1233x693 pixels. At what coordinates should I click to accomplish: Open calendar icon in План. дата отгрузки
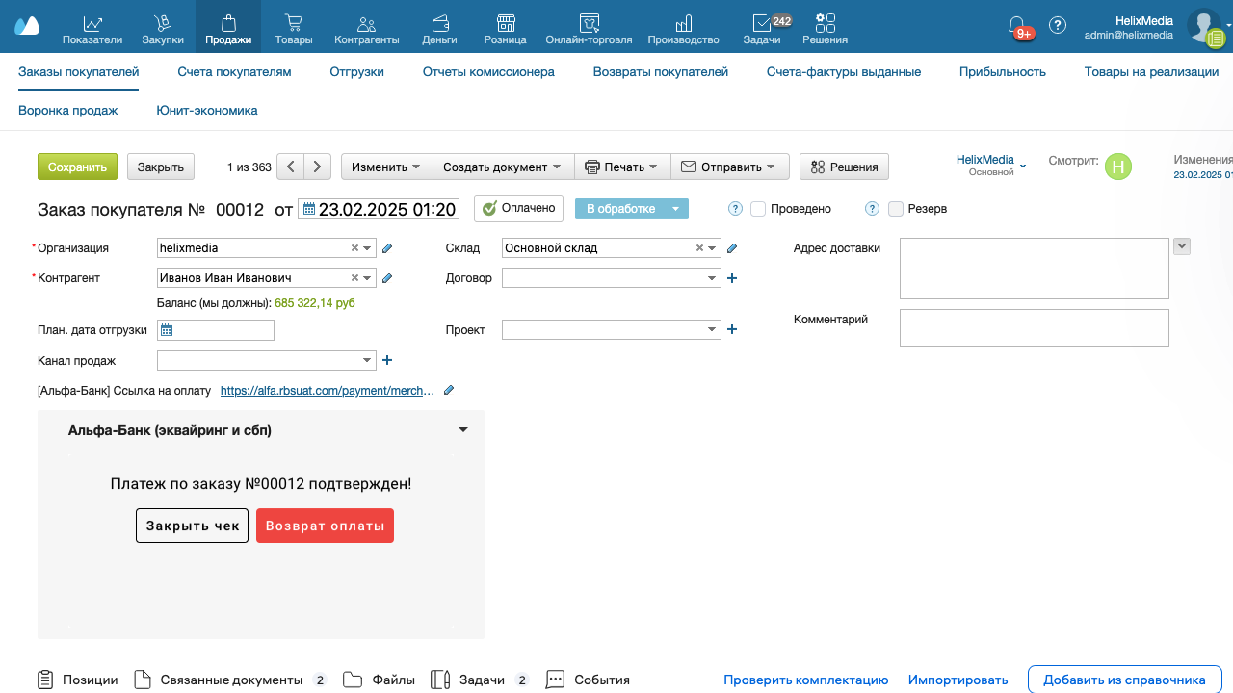[x=167, y=330]
